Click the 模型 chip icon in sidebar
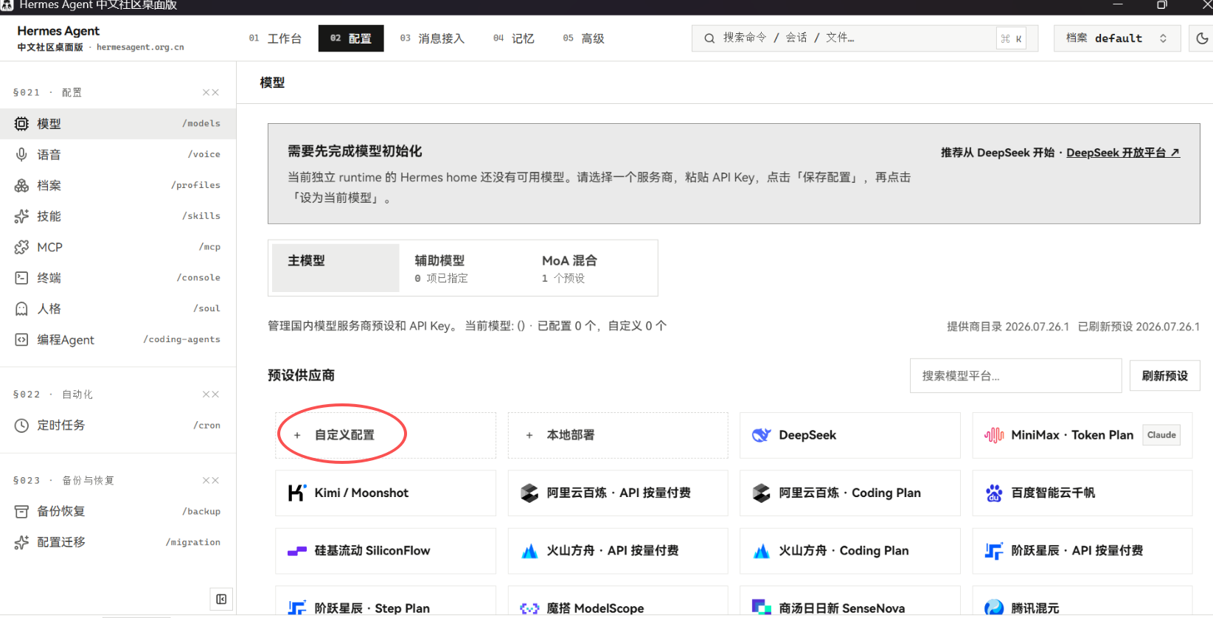Viewport: 1213px width, 618px height. click(x=22, y=124)
